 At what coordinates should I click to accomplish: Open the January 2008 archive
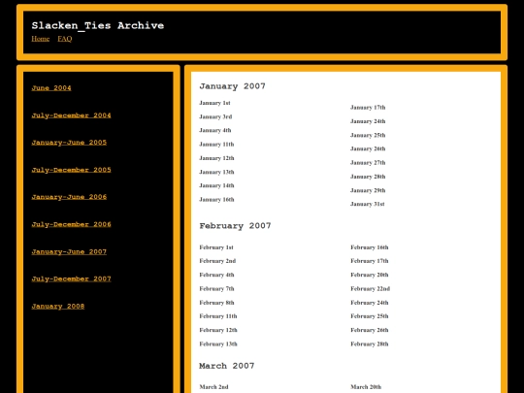[58, 306]
